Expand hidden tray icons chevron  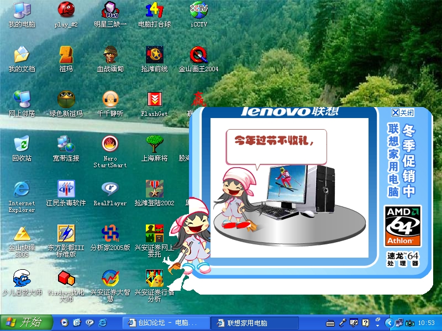point(390,323)
